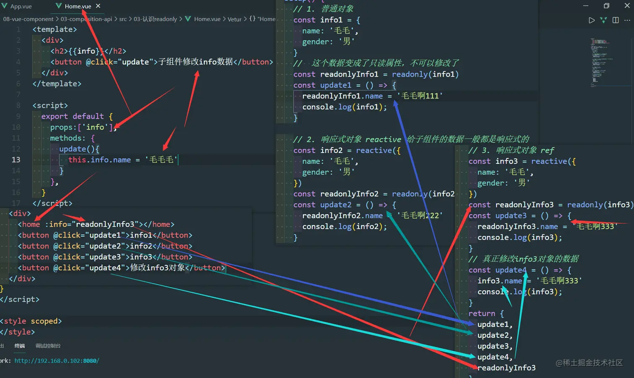Run the code with the play icon
The image size is (634, 378).
(x=592, y=20)
